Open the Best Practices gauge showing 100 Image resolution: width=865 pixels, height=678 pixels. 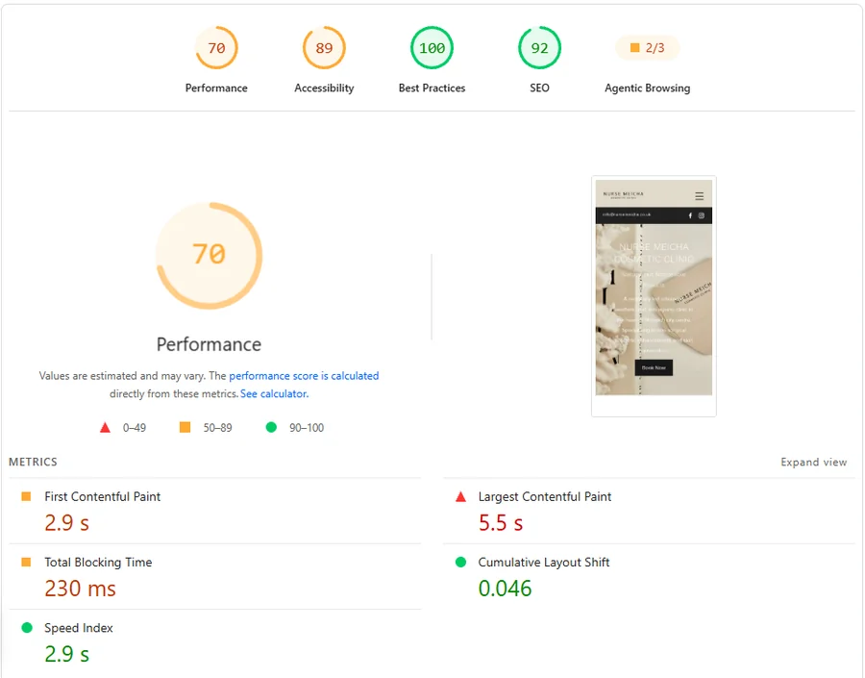click(432, 48)
